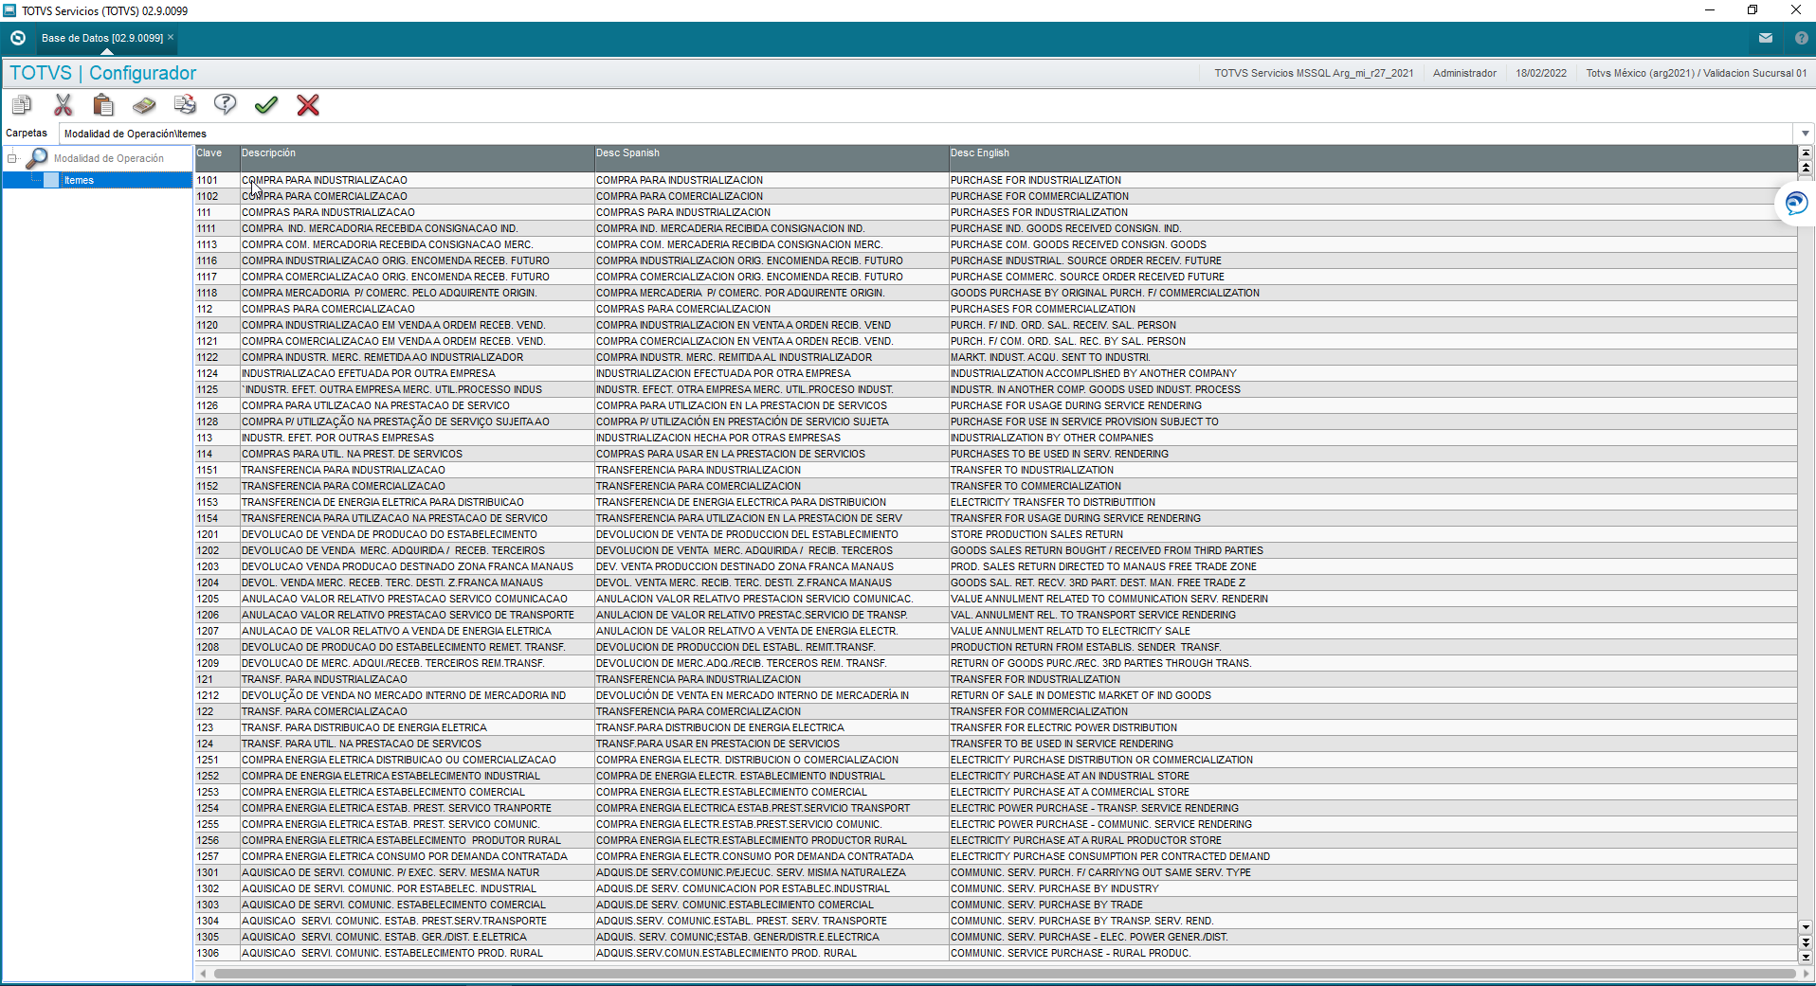Screen dimensions: 1816x986
Task: Open the calculator toolbar icon
Action: [144, 104]
